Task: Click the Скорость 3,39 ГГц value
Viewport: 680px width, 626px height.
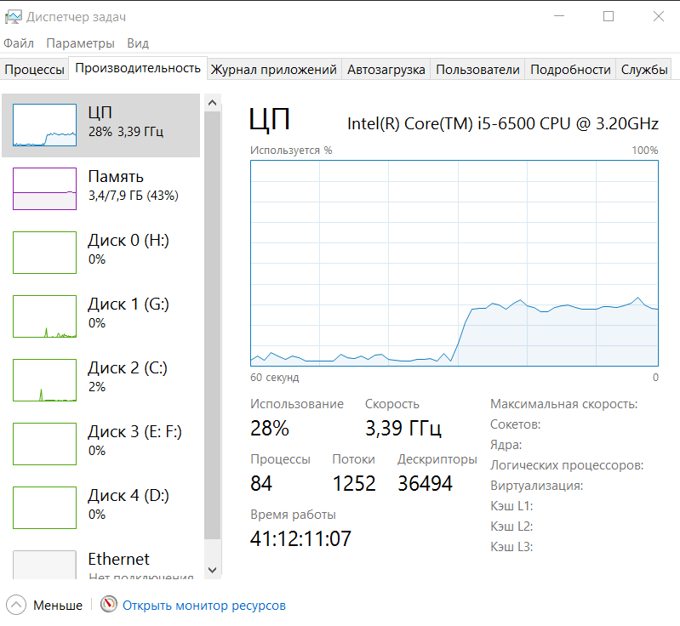Action: tap(403, 429)
